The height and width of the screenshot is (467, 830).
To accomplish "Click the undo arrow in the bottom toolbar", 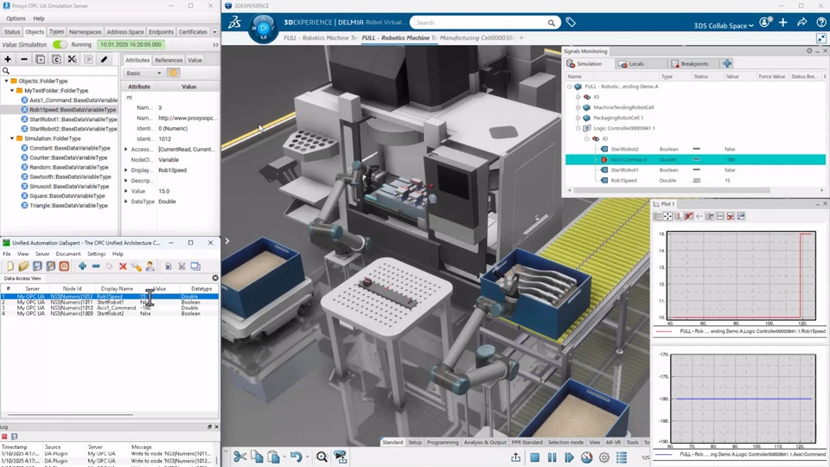I will (x=296, y=457).
